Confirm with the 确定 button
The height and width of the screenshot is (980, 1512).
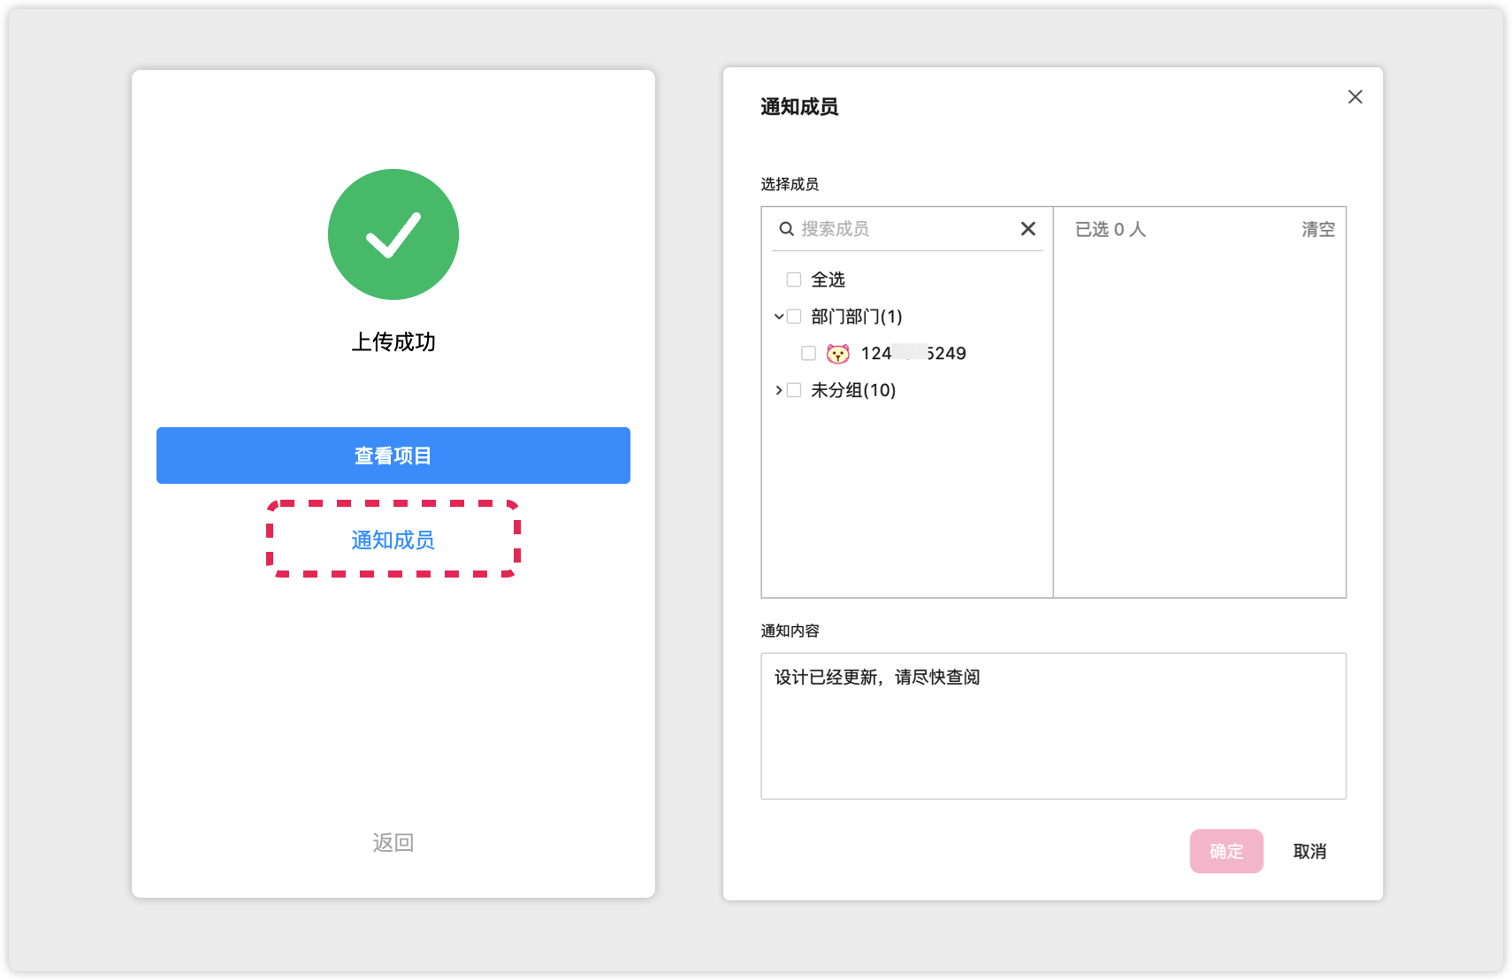tap(1226, 851)
